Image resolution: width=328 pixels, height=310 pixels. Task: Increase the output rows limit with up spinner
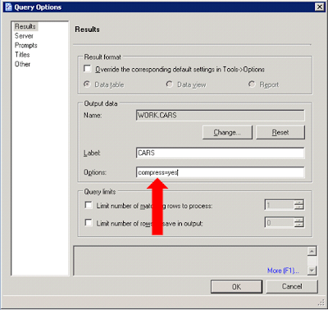(299, 220)
